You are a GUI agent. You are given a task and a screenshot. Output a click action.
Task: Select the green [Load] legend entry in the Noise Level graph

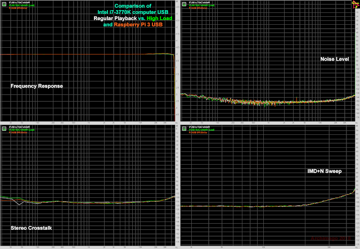click(x=201, y=5)
